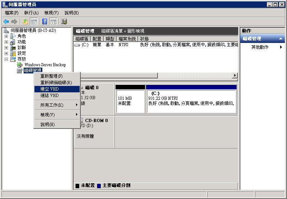Image resolution: width=287 pixels, height=199 pixels.
Task: Click 簡單 layout cell in volume row
Action: pos(97,45)
